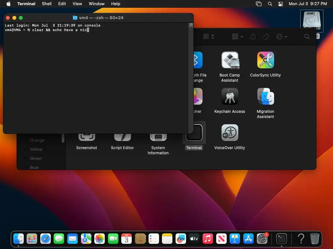The width and height of the screenshot is (333, 249).
Task: Open the View menu
Action: point(77,4)
